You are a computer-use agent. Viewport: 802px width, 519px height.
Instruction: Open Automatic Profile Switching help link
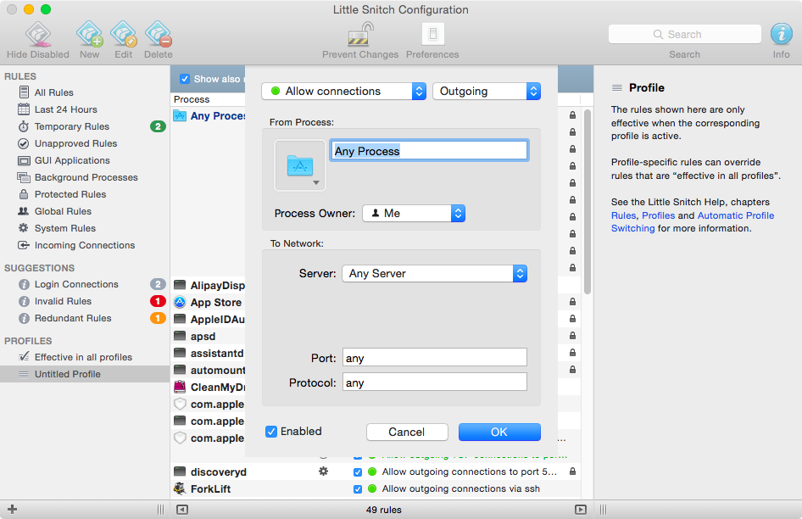[x=693, y=221]
